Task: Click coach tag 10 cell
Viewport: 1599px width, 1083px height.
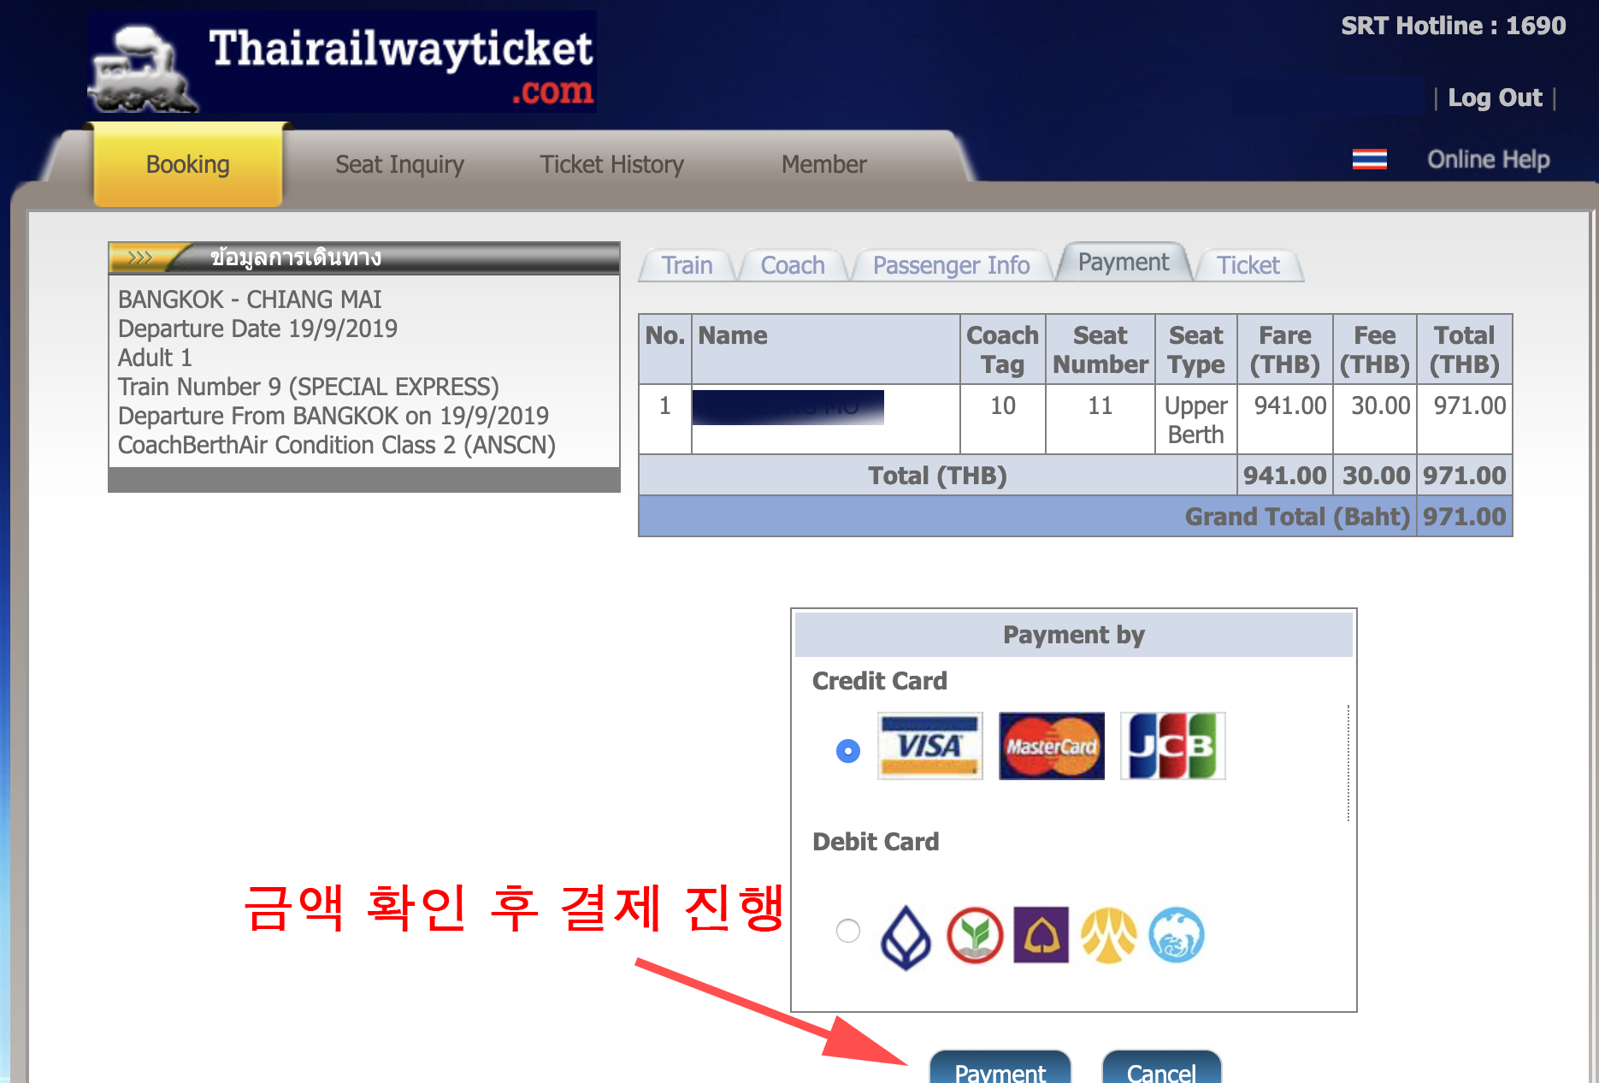Action: [1002, 419]
